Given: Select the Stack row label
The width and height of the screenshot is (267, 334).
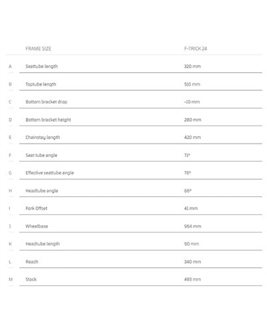Looking at the screenshot, I should [31, 279].
